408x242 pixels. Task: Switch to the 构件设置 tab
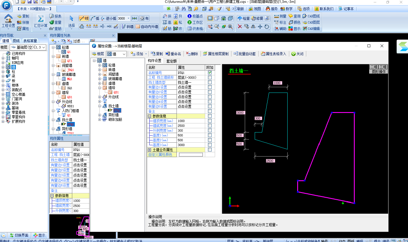[154, 61]
